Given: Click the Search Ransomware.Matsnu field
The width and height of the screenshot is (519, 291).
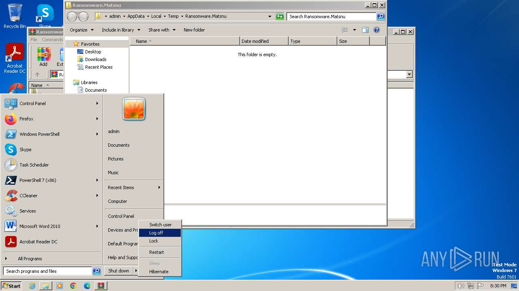Looking at the screenshot, I should 332,17.
